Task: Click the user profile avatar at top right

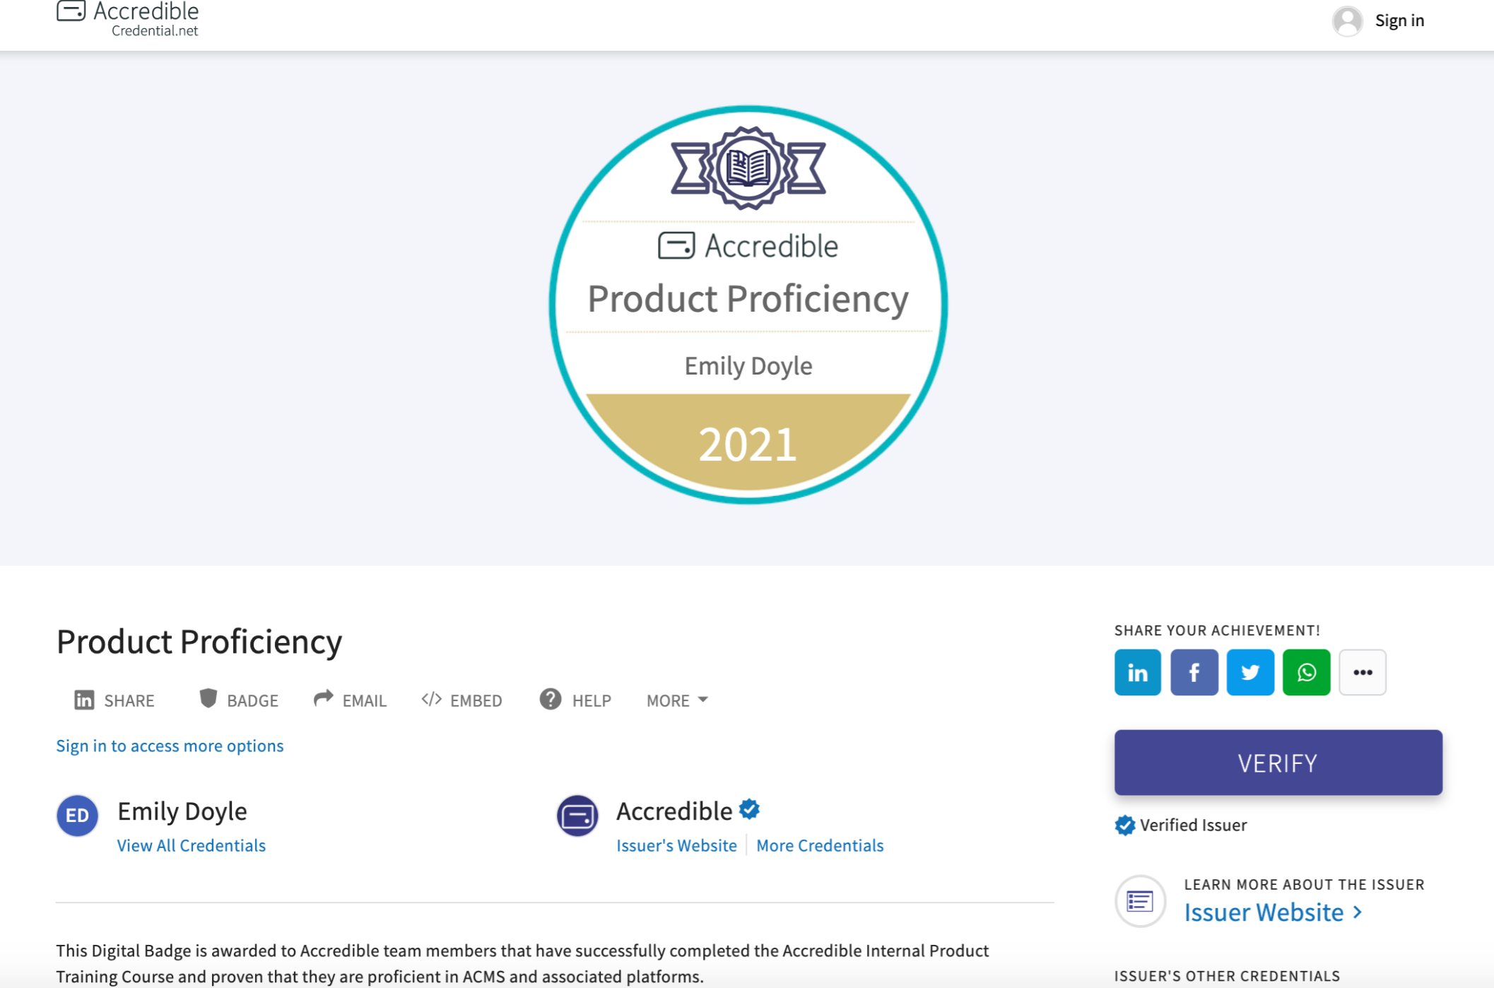Action: tap(1347, 21)
